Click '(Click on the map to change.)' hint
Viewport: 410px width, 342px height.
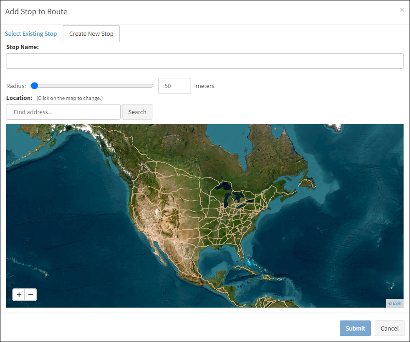click(x=69, y=98)
